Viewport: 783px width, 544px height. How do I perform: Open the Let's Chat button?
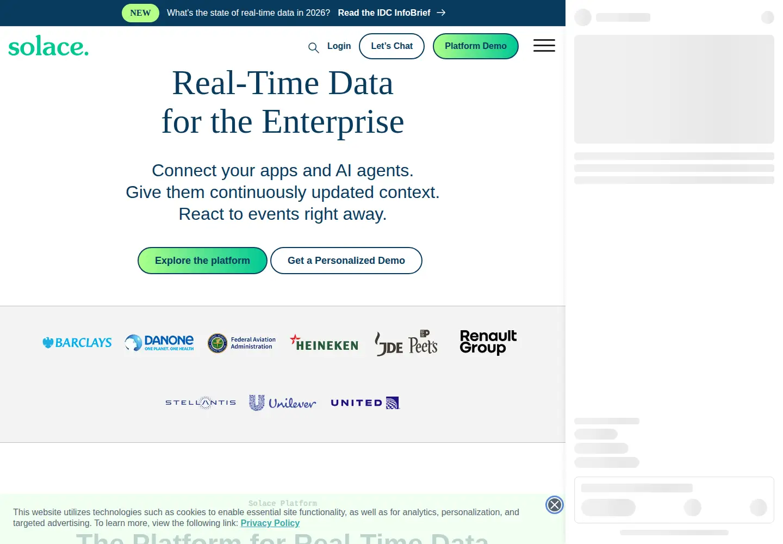coord(391,46)
